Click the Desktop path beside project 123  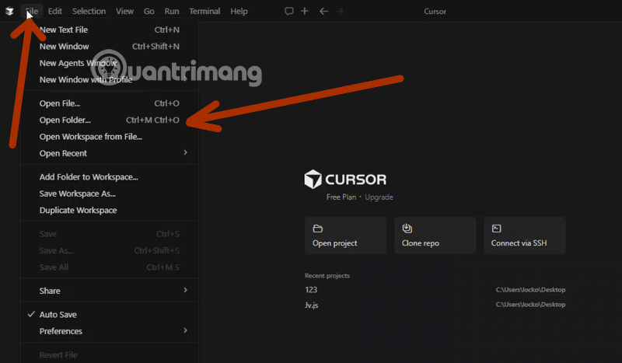click(x=530, y=290)
